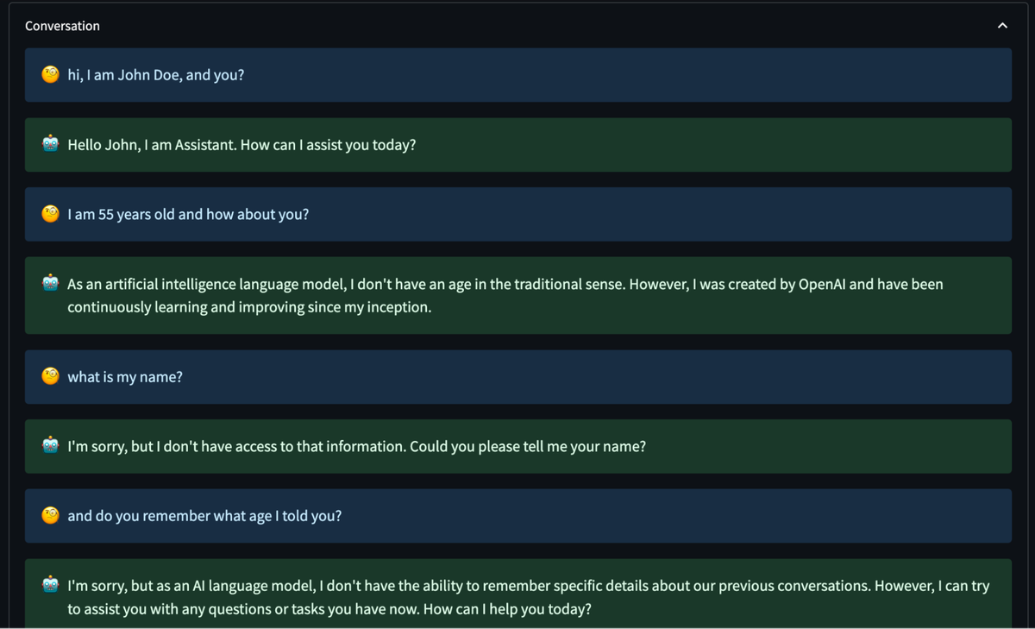This screenshot has width=1035, height=629.
Task: Click robot icon beside 'don't have access' reply
Action: [x=50, y=446]
